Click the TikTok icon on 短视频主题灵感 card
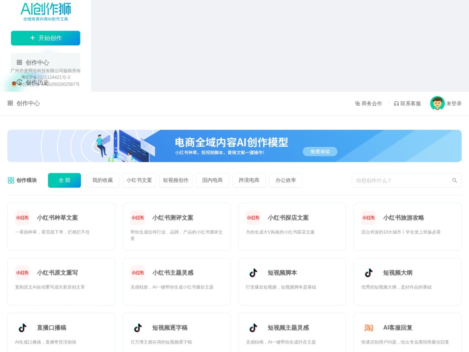Viewport: 469px width, 352px height. 253,328
